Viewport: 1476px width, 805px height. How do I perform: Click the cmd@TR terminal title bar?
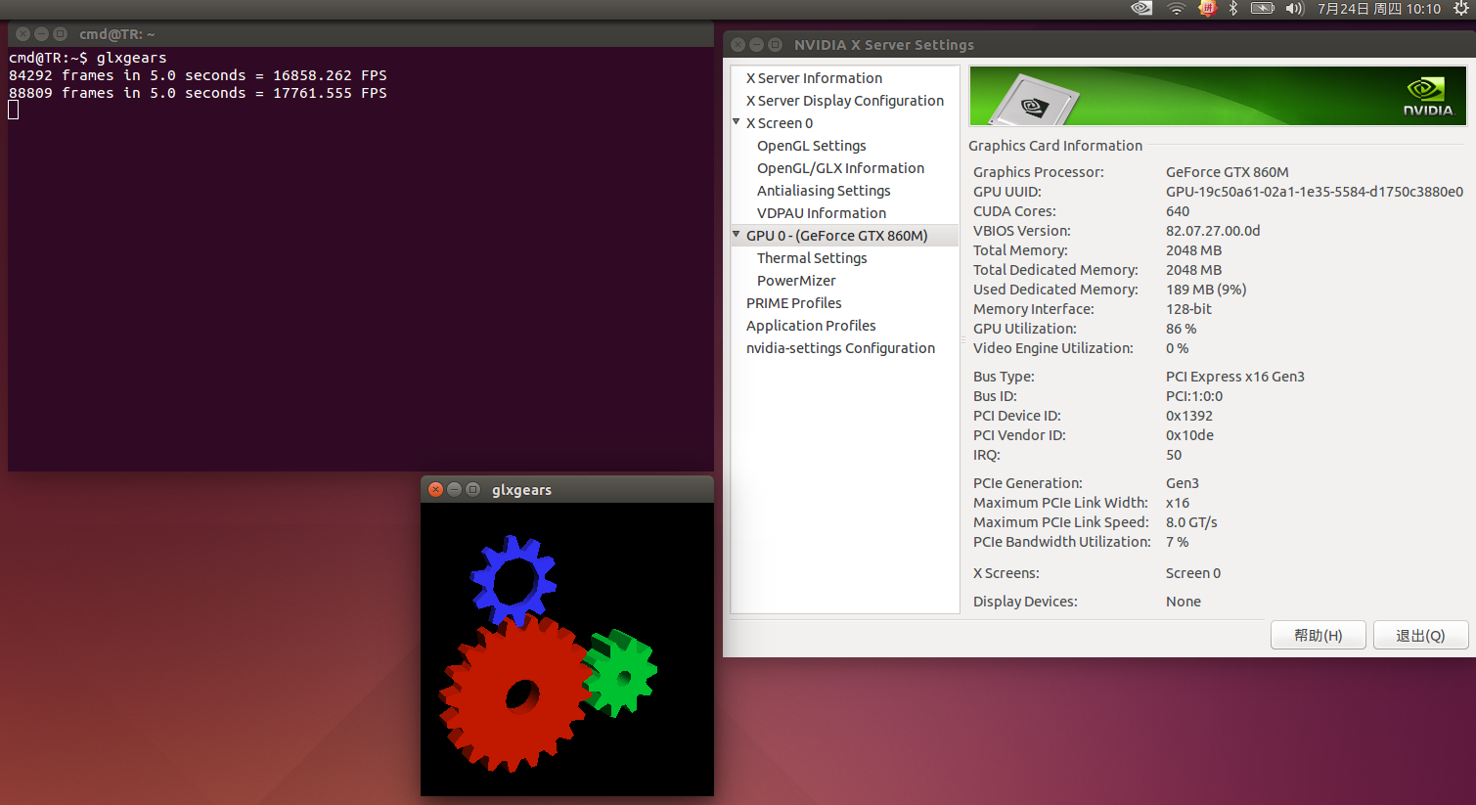click(361, 34)
